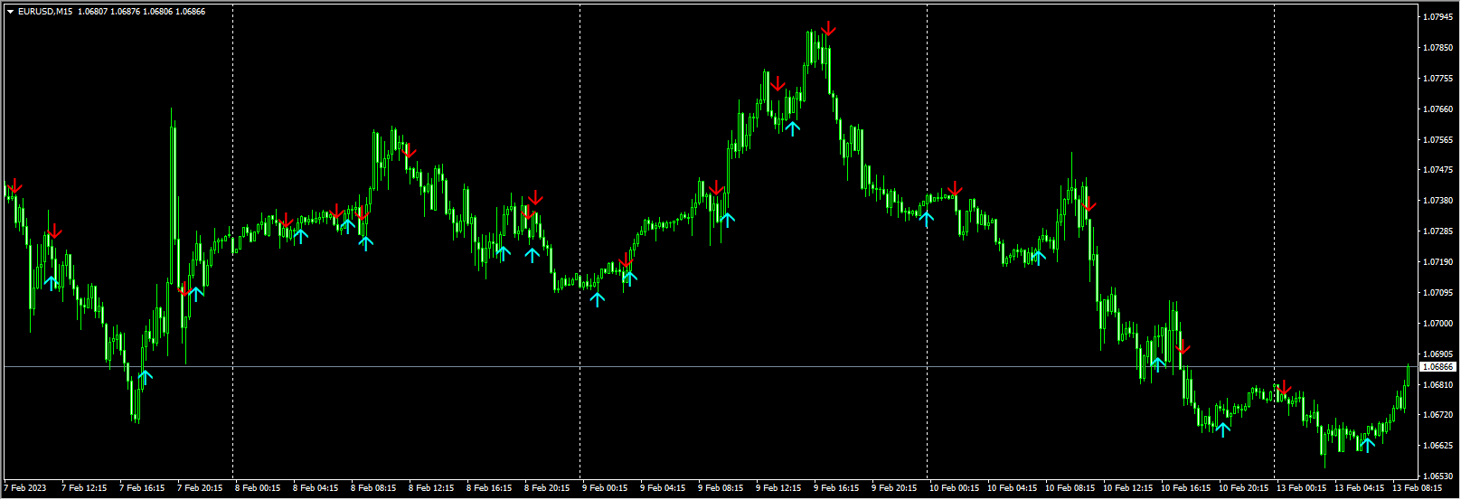Click the 7 Feb 2023 date label
1461x500 pixels.
point(25,488)
